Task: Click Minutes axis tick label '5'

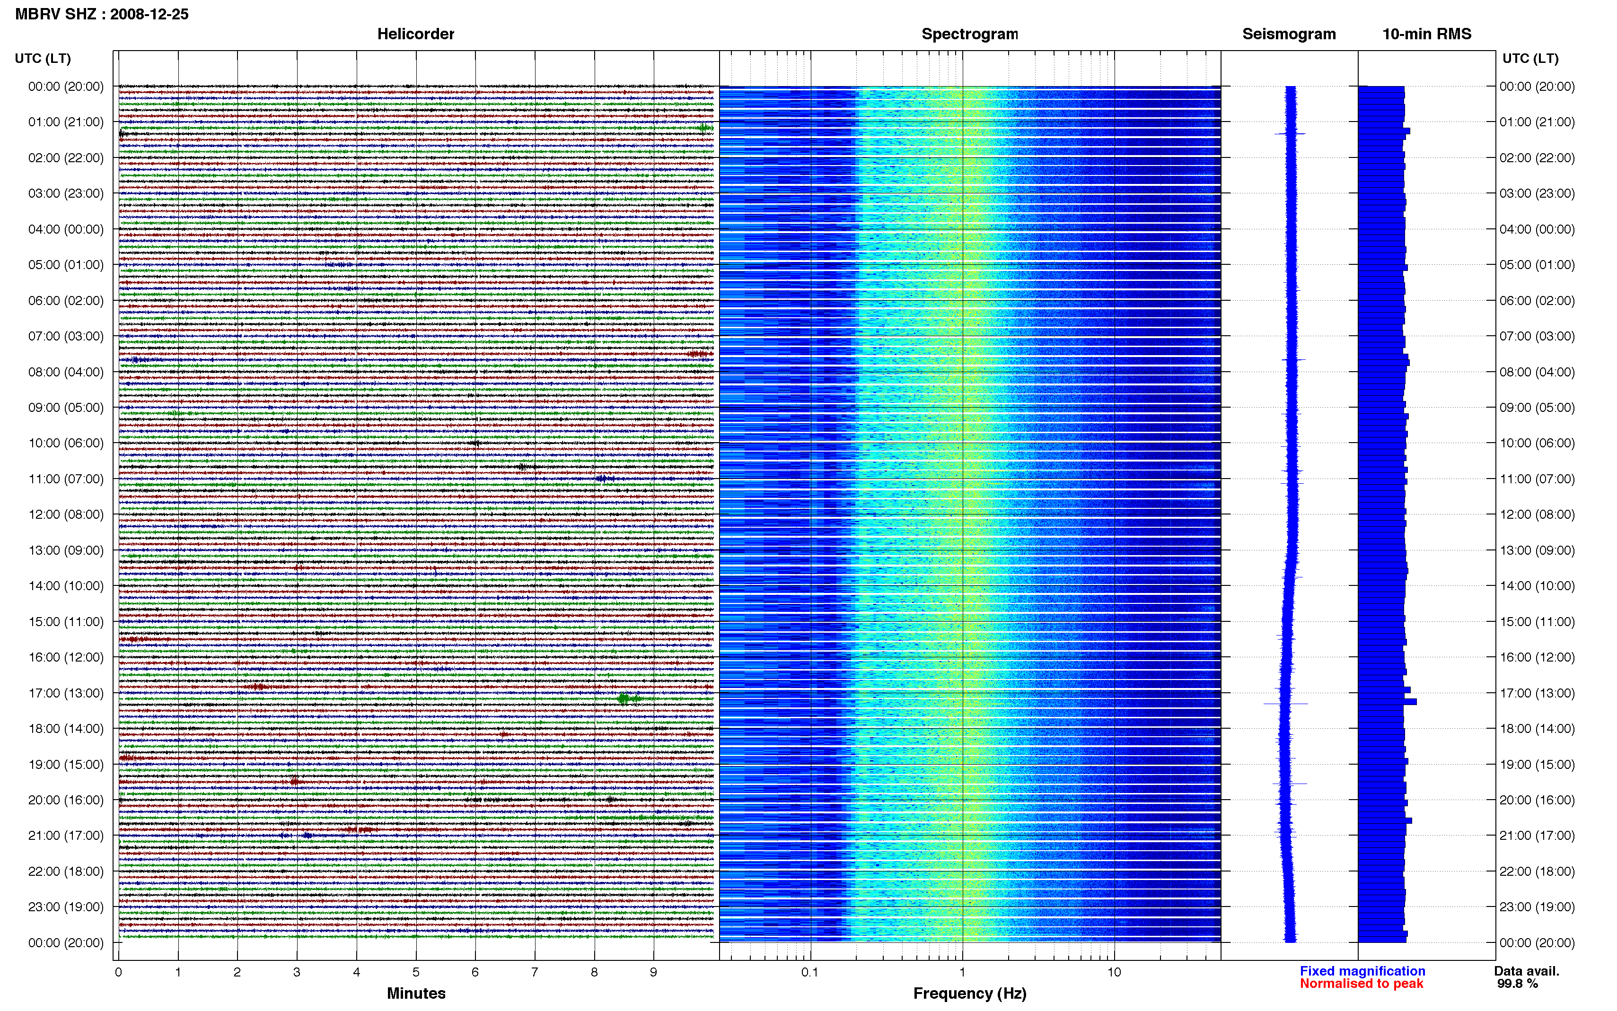Action: pyautogui.click(x=416, y=972)
